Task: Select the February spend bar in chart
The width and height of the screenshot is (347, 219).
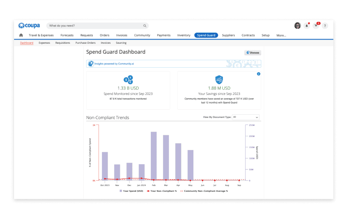Action: coord(154,156)
